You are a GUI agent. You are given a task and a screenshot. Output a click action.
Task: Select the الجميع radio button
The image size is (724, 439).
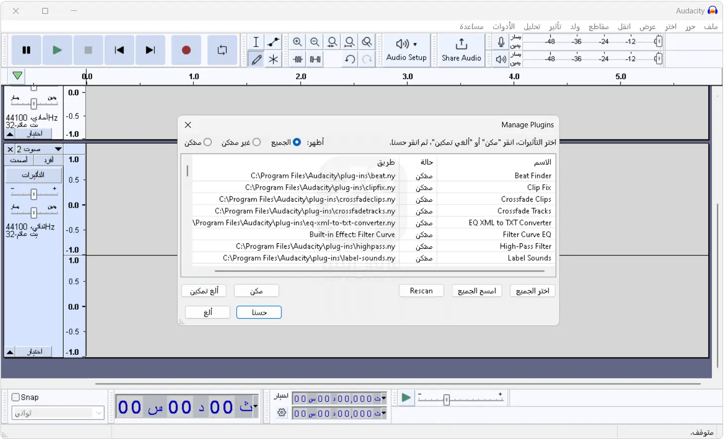coord(297,142)
